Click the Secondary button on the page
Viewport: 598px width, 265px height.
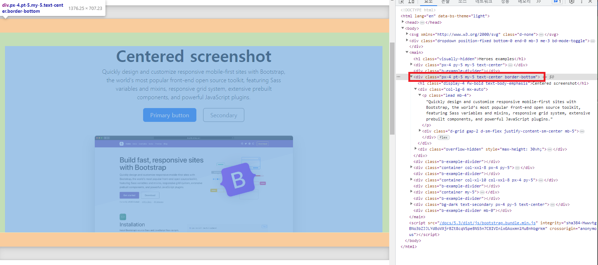(x=224, y=115)
